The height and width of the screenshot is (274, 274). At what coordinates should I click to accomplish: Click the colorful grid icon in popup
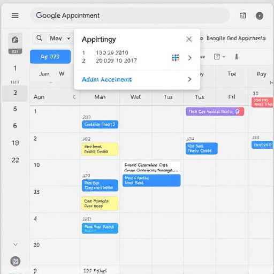[x=176, y=58]
